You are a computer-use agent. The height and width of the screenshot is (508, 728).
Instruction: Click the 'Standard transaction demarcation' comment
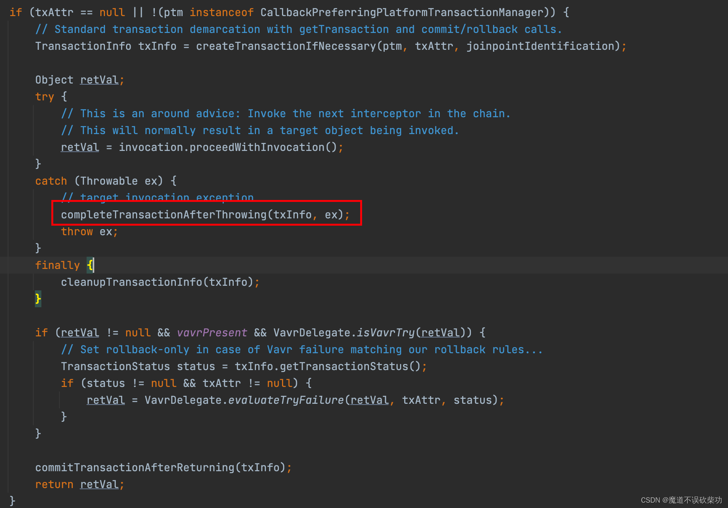(x=298, y=29)
